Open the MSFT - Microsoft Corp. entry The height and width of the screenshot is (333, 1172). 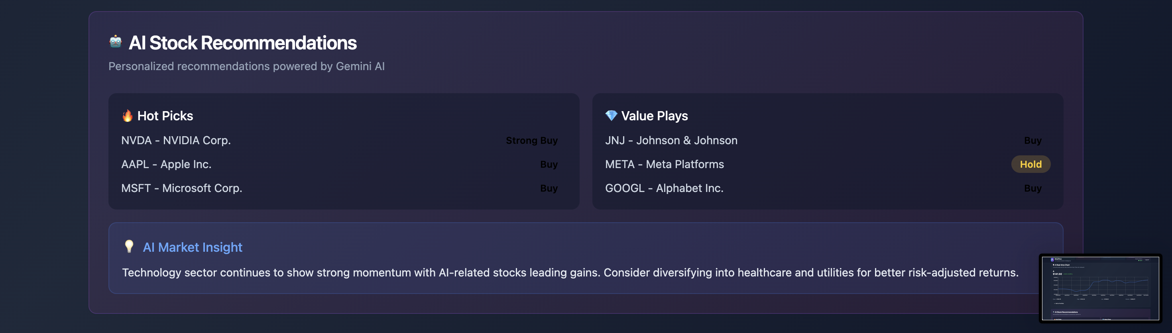(x=181, y=188)
